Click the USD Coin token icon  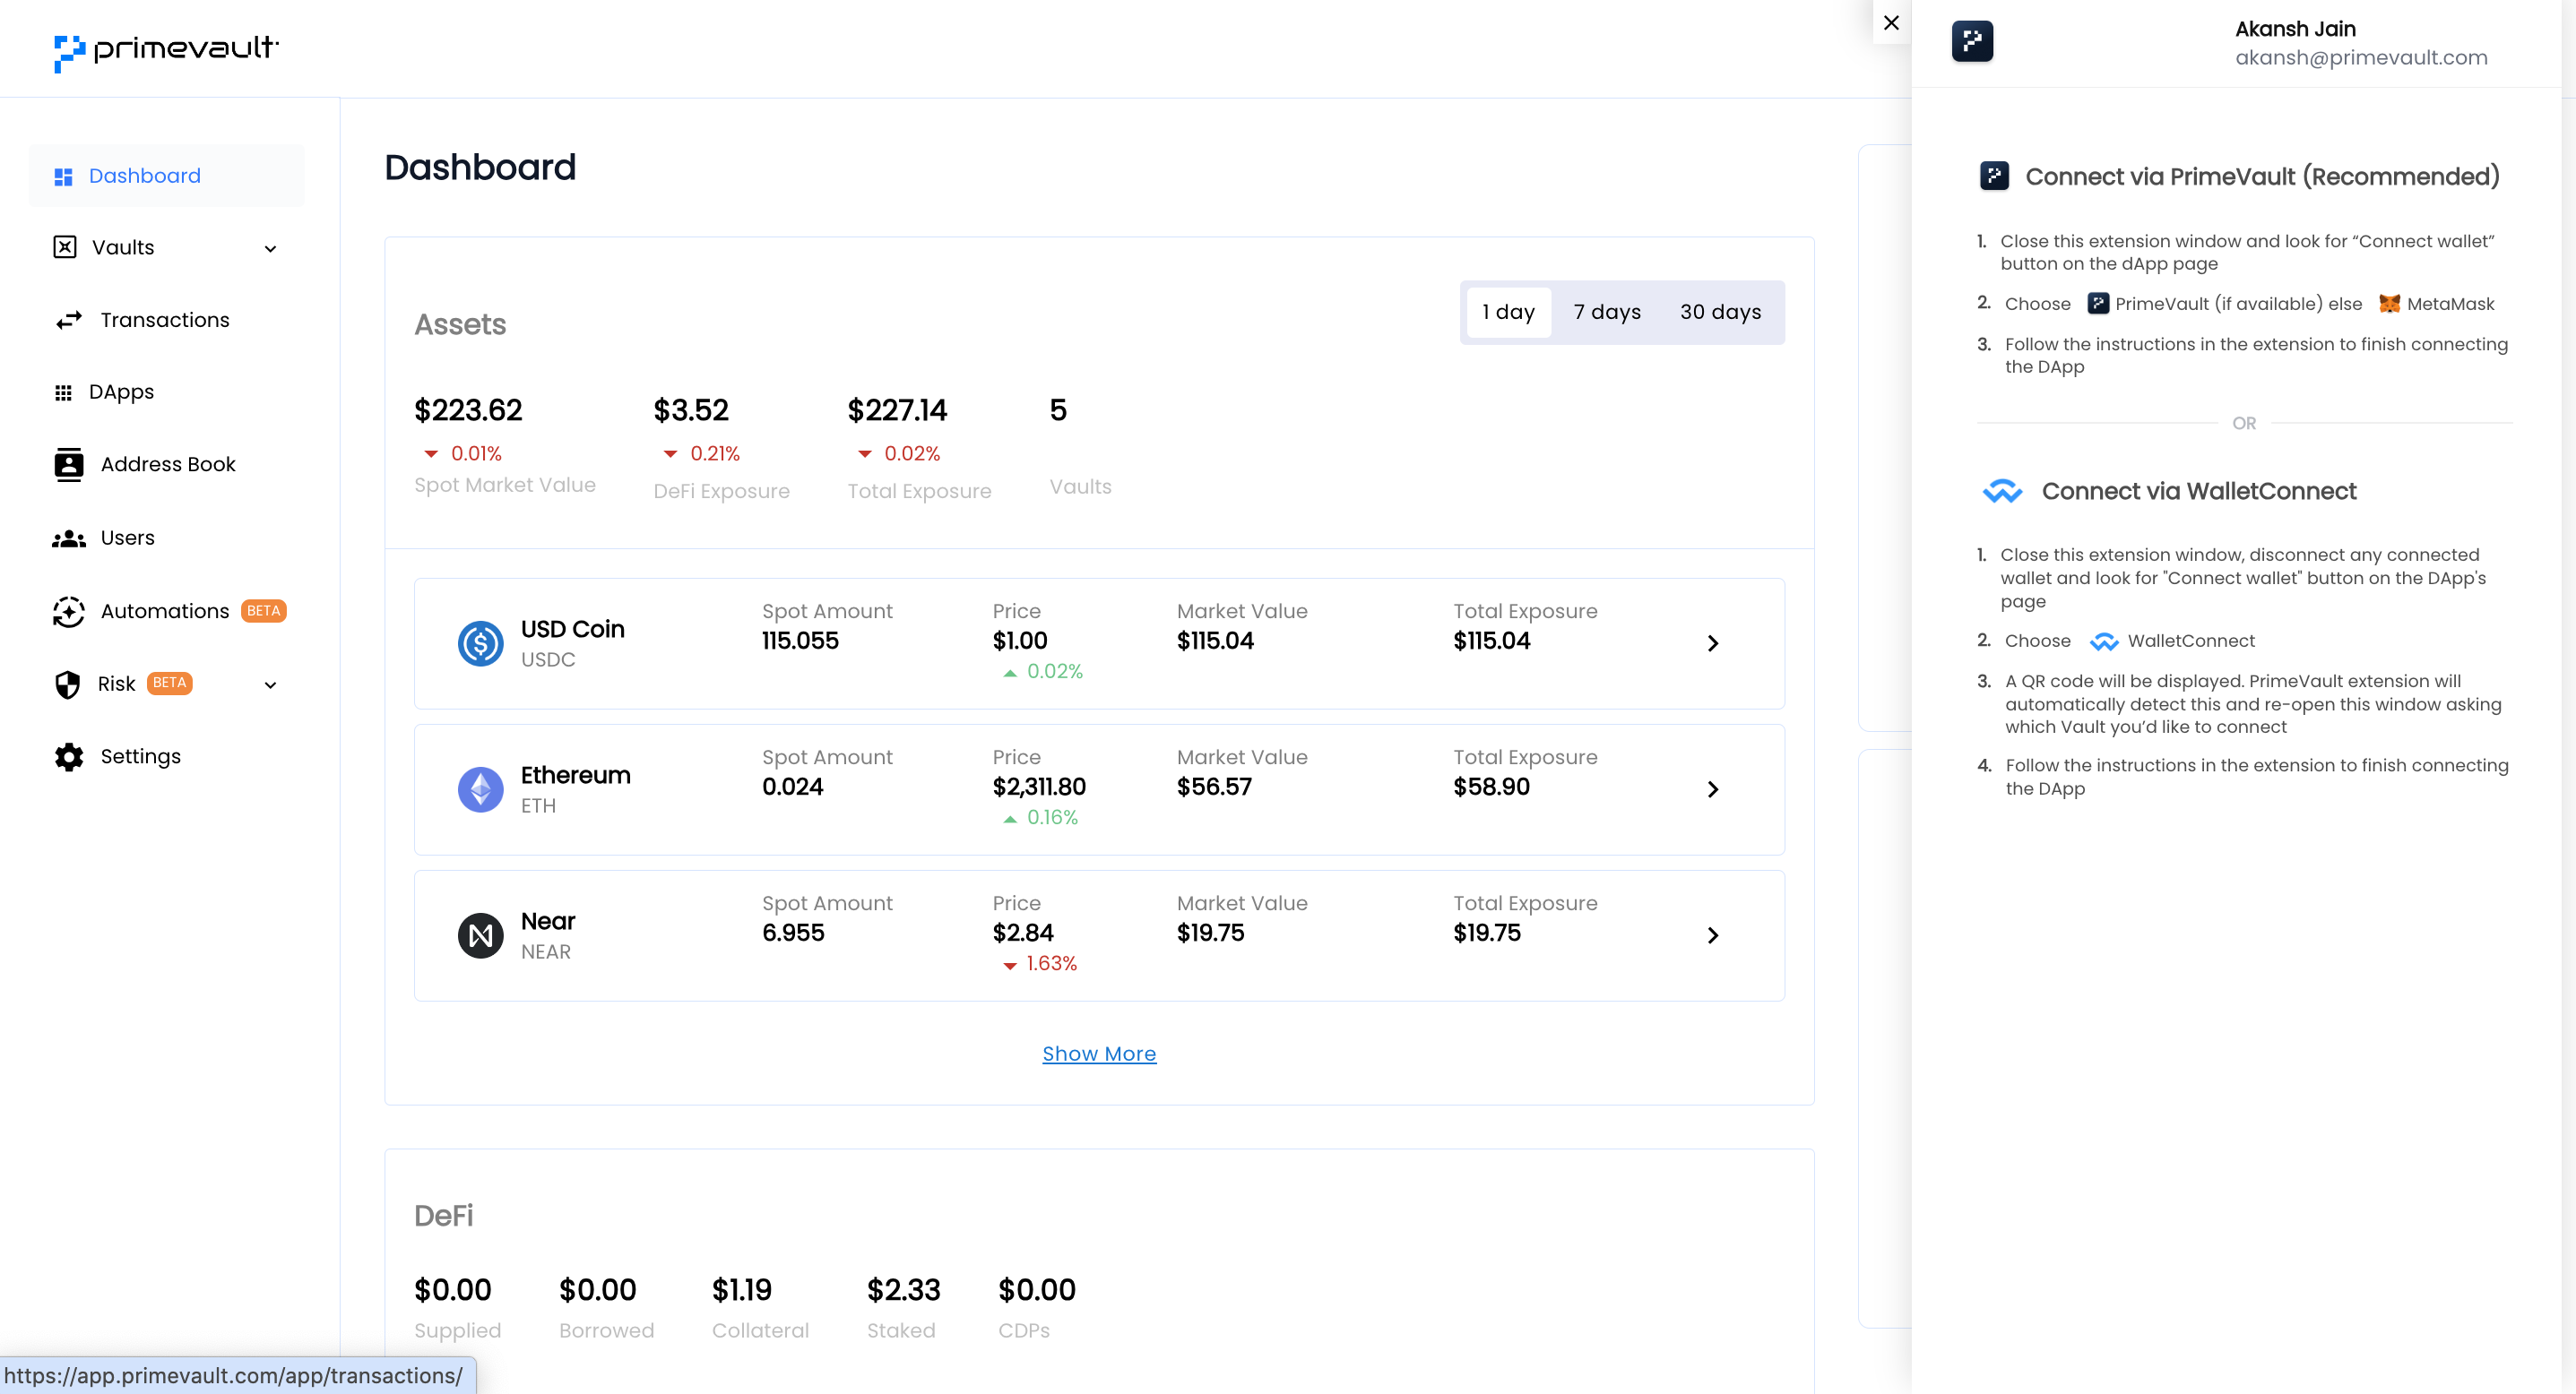[x=480, y=643]
